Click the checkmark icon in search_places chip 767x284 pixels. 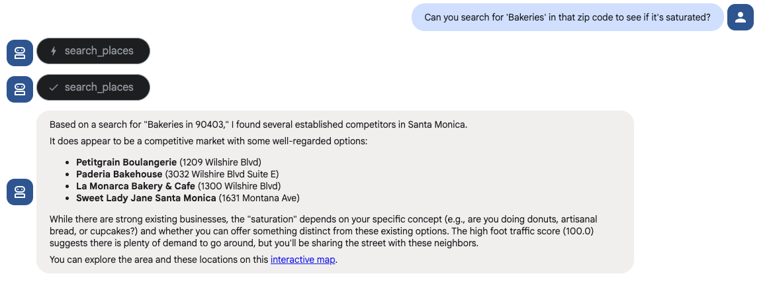[x=54, y=87]
